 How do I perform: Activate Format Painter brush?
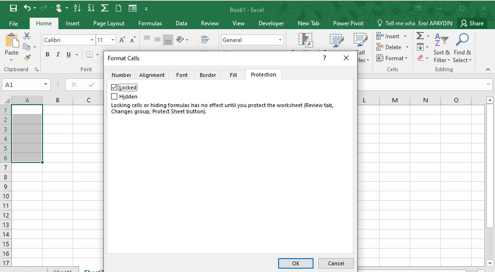[x=27, y=58]
